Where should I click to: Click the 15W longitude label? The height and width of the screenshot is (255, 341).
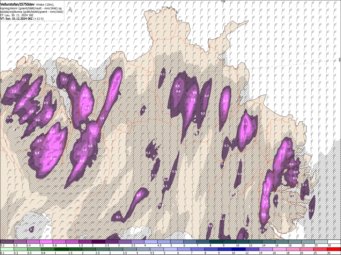click(x=223, y=1)
